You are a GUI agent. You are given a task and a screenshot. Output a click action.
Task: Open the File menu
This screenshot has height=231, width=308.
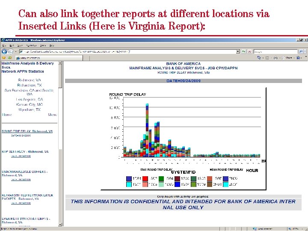tap(4, 45)
